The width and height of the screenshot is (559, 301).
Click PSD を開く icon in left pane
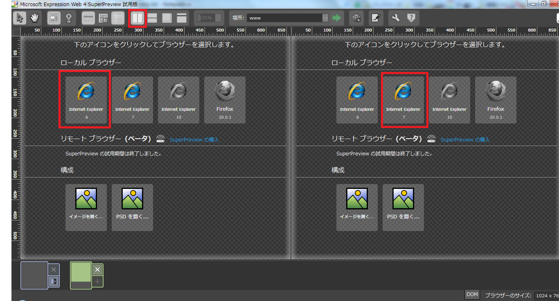[x=132, y=207]
